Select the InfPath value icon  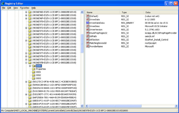88,36
